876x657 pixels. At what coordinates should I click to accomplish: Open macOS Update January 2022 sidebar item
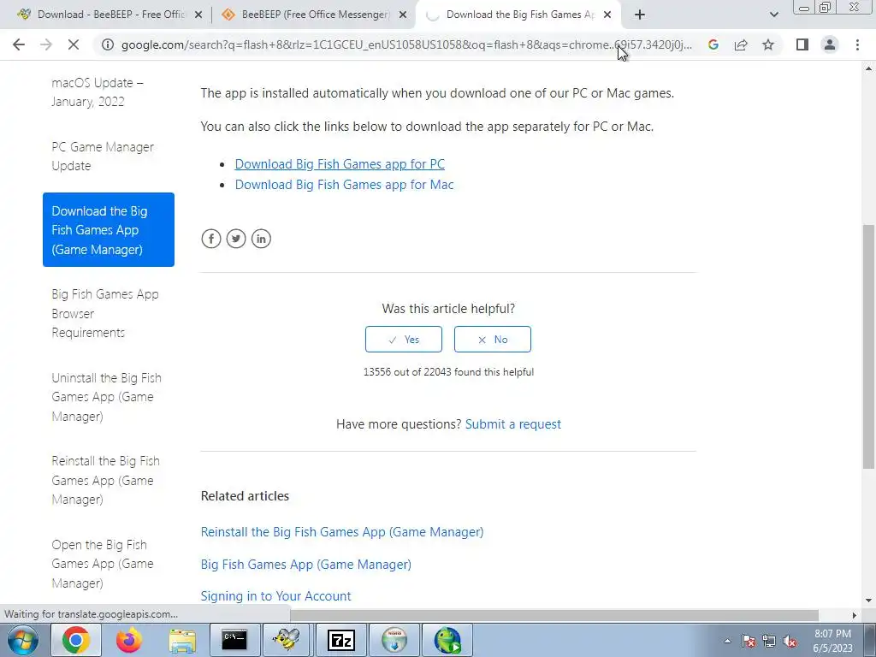(x=109, y=92)
